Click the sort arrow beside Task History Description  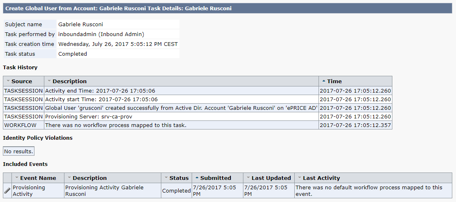tap(49, 81)
